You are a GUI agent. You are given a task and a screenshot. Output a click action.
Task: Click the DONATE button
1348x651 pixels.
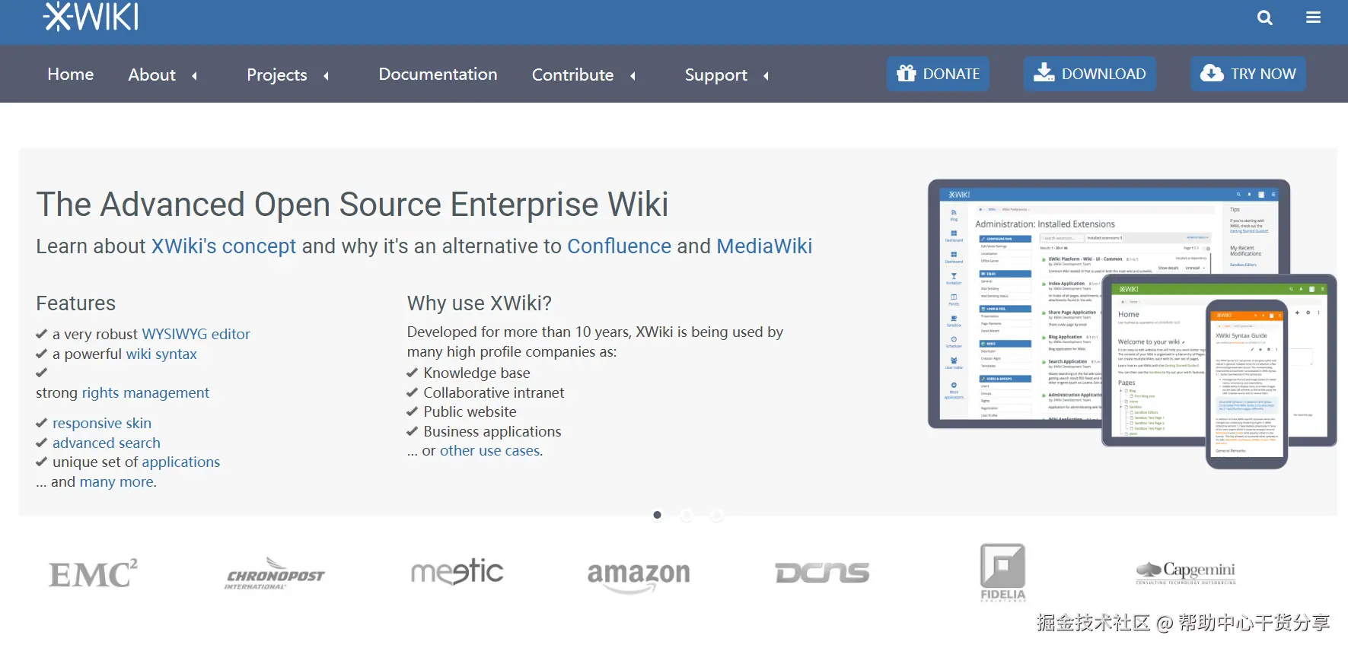[x=938, y=74]
